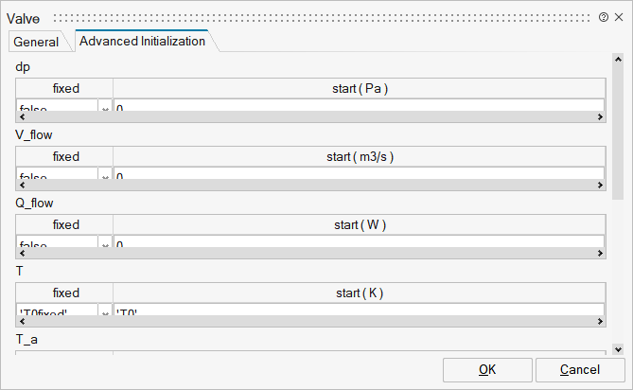Click the left arrow of T table scrollbar
This screenshot has height=390, width=633.
pyautogui.click(x=22, y=322)
